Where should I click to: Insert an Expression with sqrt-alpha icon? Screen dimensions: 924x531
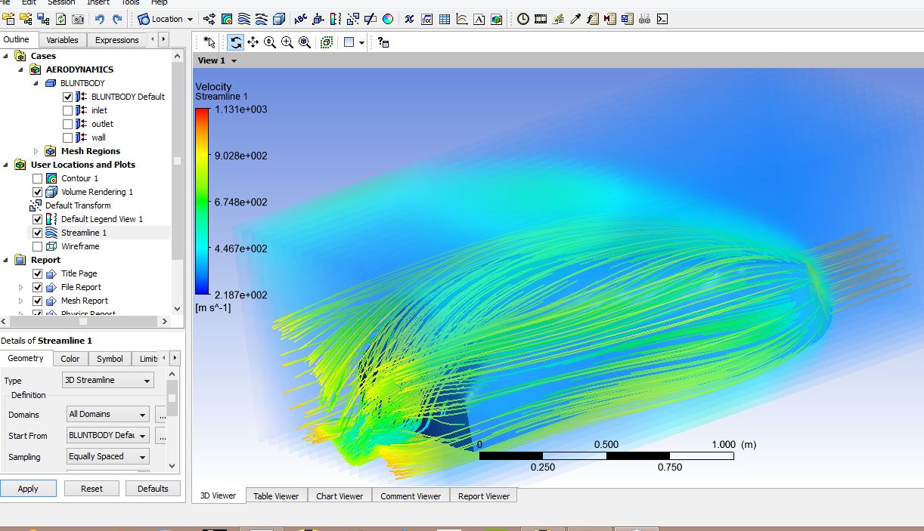[426, 19]
